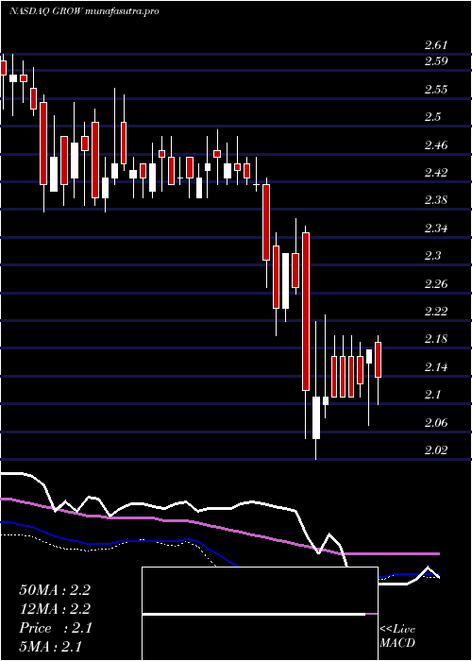Click the 2.55 price axis label
The height and width of the screenshot is (661, 472).
tap(436, 90)
